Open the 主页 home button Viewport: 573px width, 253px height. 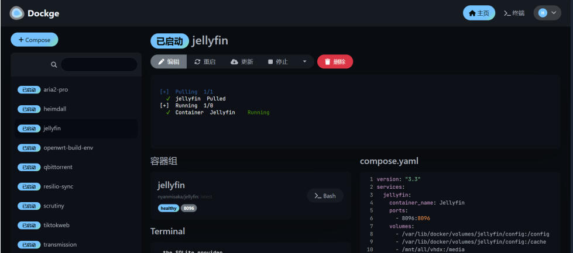(x=479, y=13)
